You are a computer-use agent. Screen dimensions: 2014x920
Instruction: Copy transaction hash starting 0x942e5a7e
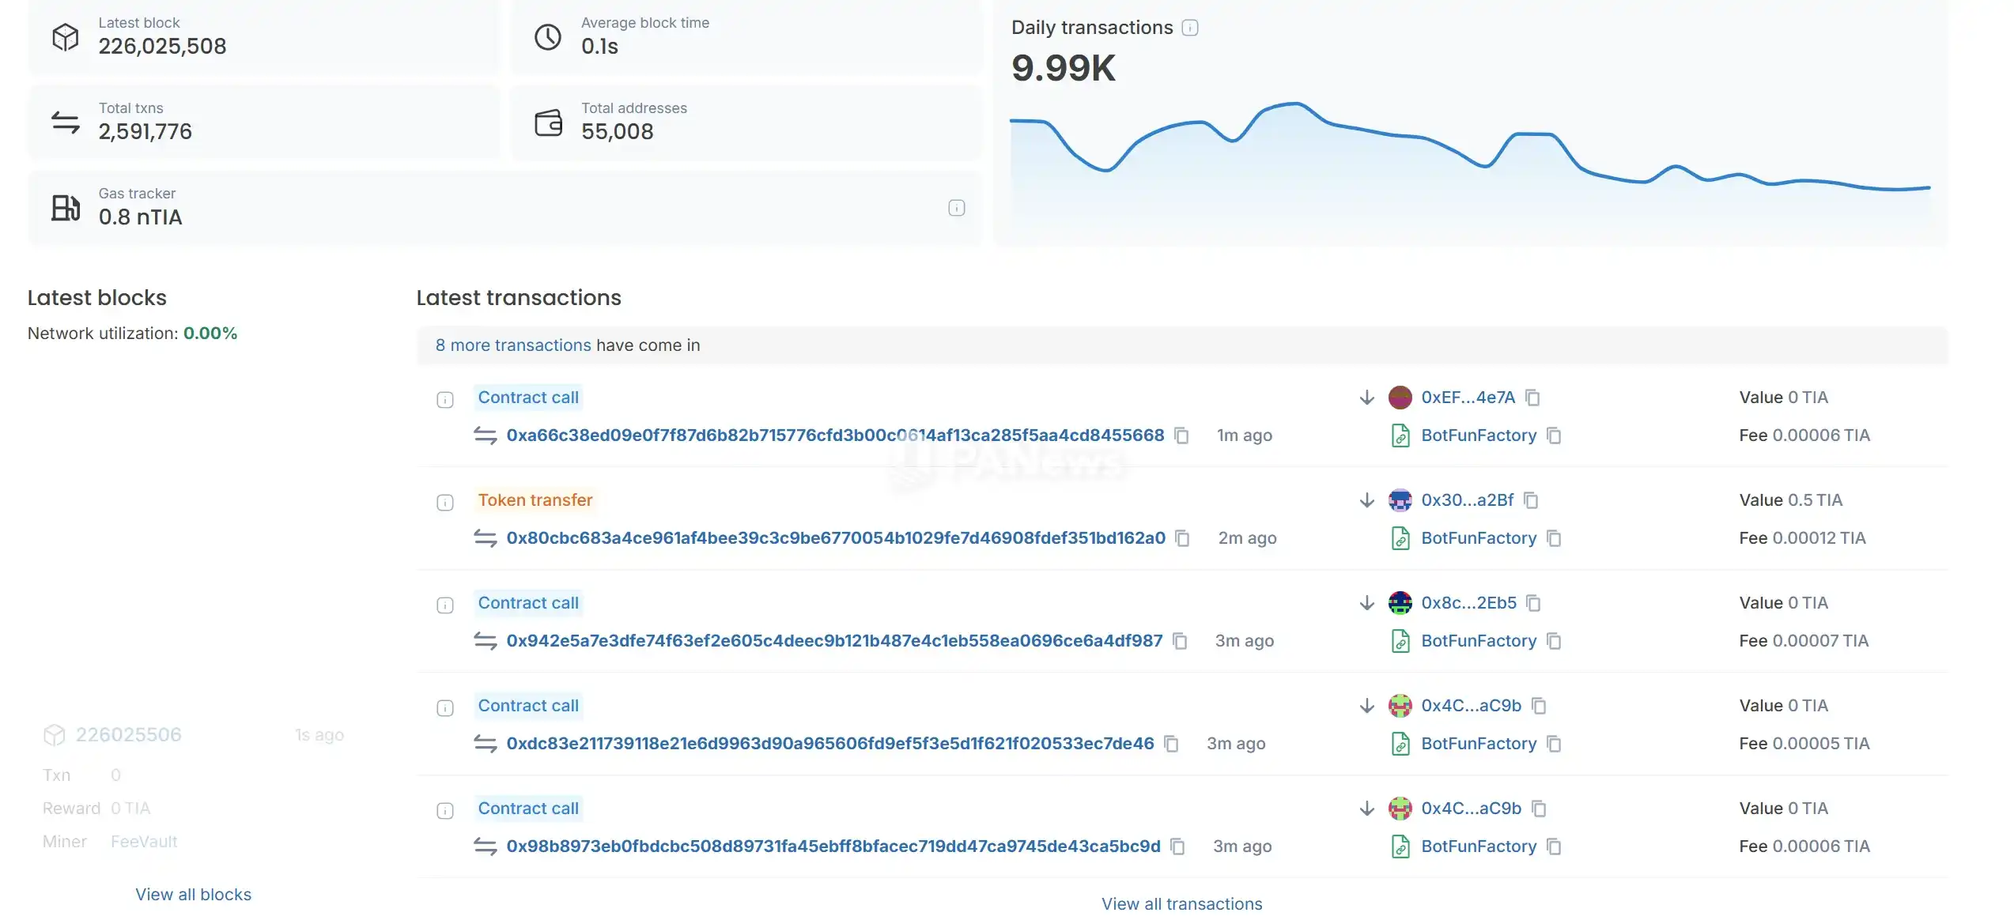1180,641
